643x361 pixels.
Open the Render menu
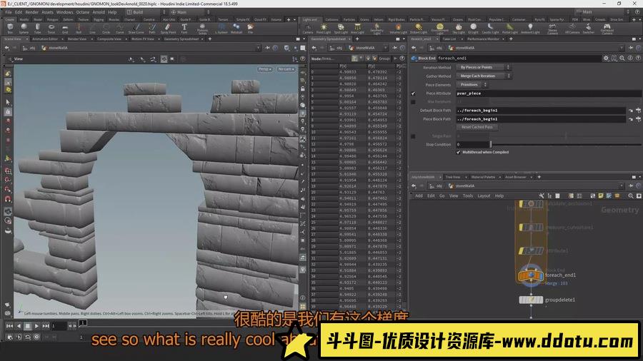[31, 12]
